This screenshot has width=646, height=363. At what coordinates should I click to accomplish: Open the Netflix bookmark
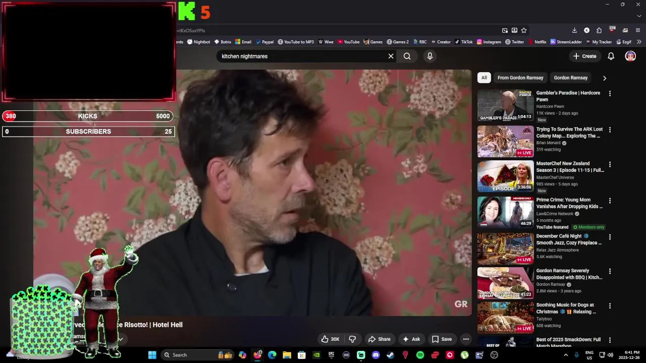[537, 42]
